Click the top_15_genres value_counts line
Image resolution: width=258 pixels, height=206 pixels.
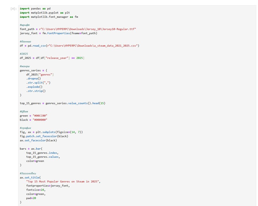coord(62,103)
